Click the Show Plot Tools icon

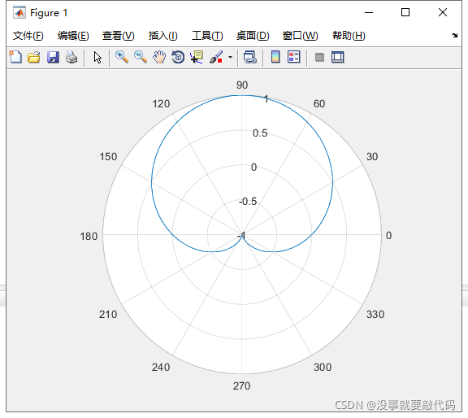[x=338, y=57]
